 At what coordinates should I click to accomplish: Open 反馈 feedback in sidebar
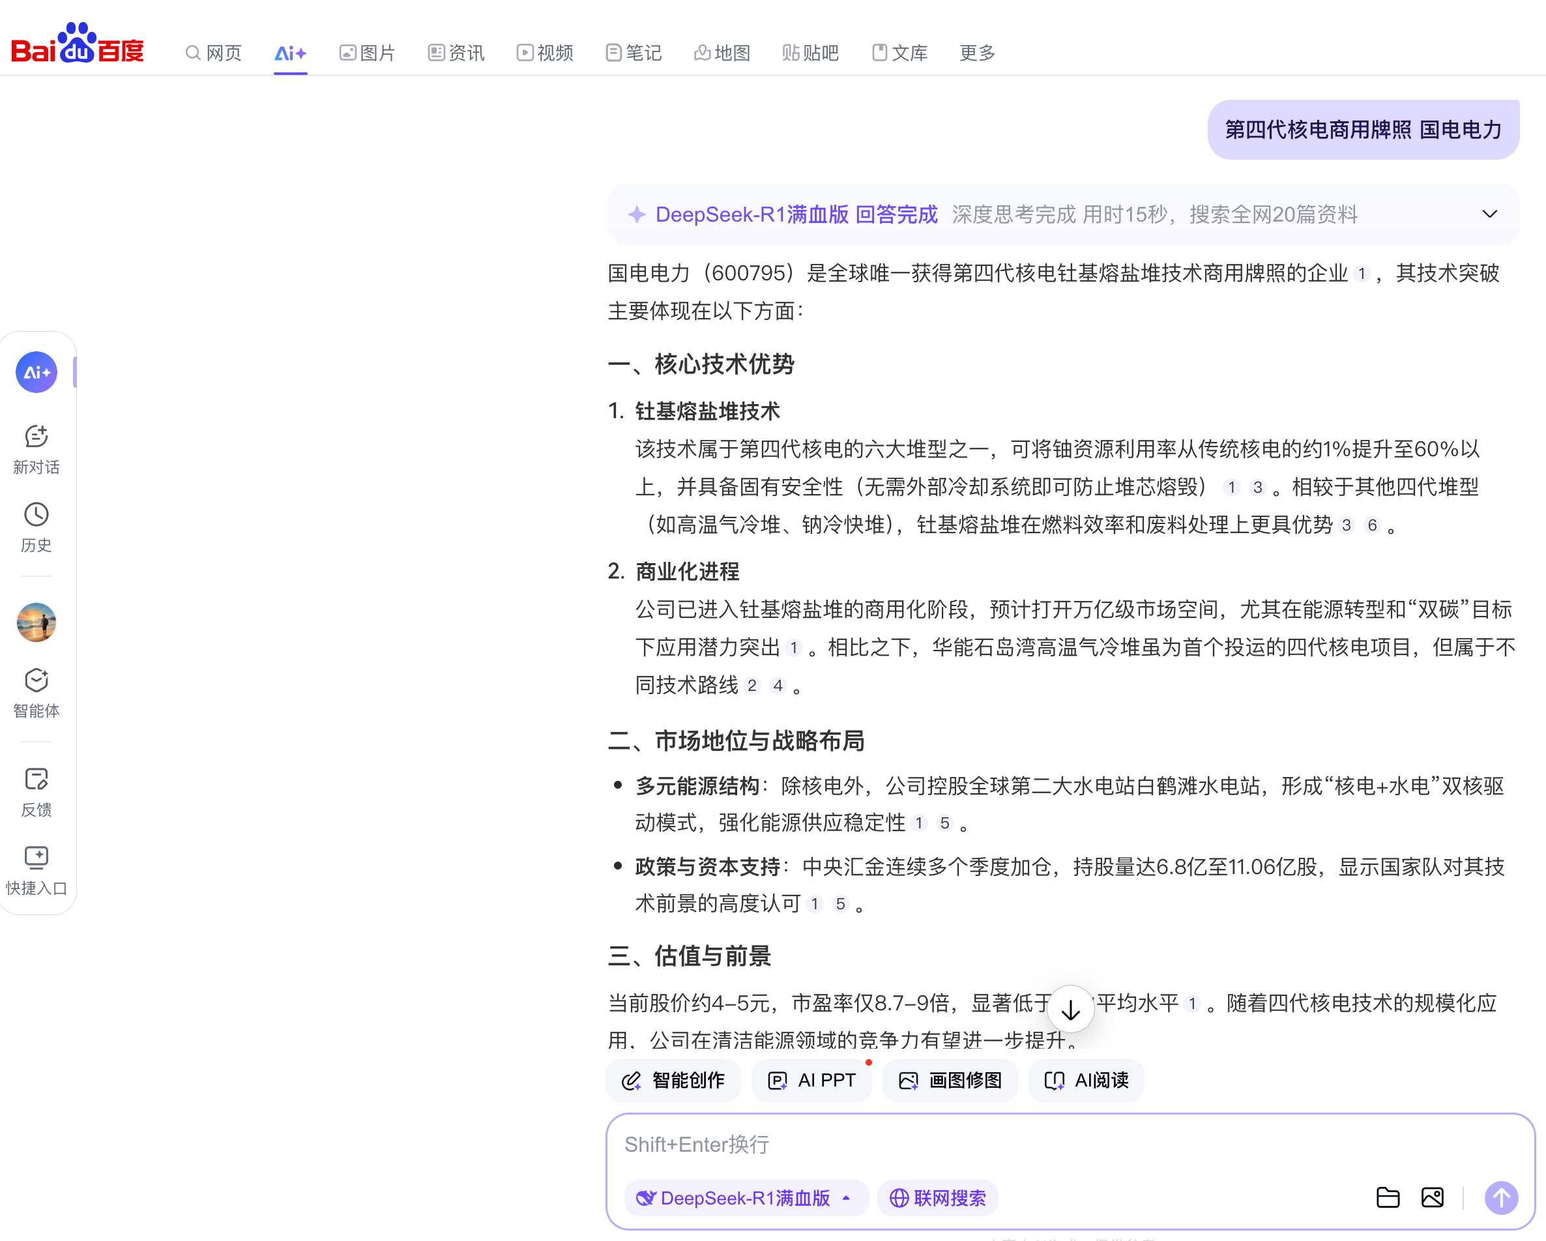tap(36, 792)
